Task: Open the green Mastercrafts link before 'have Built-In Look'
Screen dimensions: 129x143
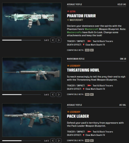Action: click(x=74, y=32)
